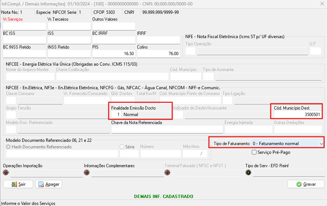The image size is (327, 206).
Task: Click the Especie value NFCOM
Action: point(59,12)
